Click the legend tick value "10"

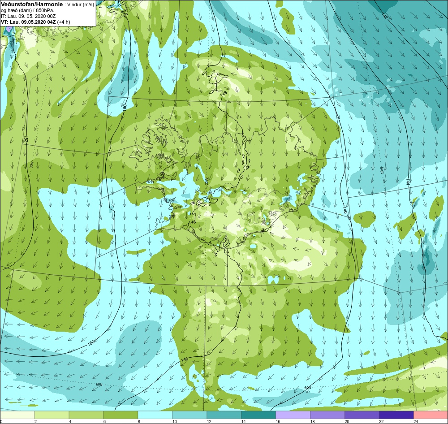(x=175, y=421)
